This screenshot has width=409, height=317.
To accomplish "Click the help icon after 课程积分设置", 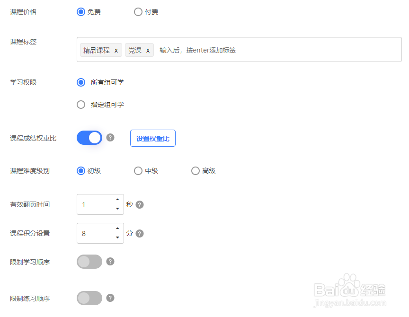I will click(139, 233).
